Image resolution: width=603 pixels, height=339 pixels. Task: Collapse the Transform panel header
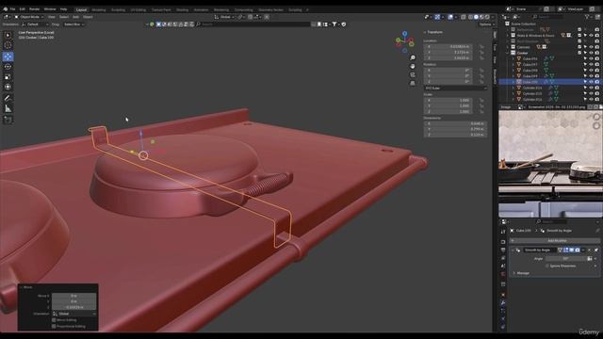pyautogui.click(x=433, y=32)
